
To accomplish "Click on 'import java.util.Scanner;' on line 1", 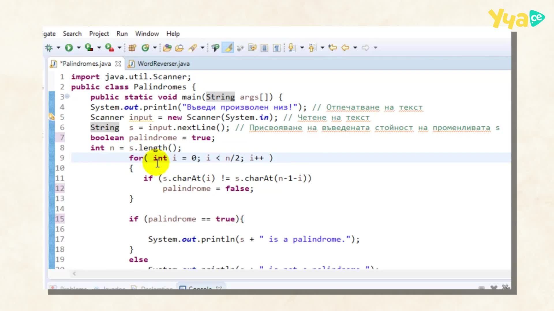I will tap(131, 77).
